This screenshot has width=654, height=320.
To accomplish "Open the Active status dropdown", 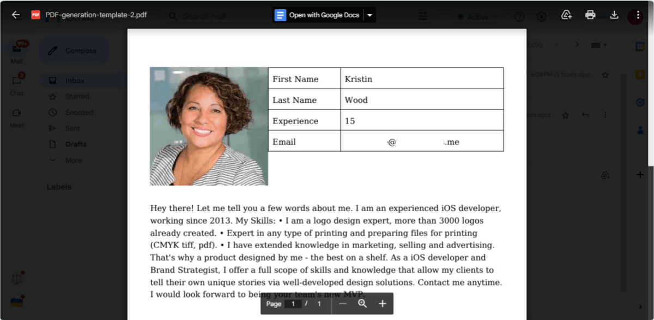I will coord(476,17).
